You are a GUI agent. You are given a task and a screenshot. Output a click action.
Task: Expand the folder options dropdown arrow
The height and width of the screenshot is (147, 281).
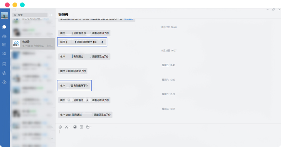91,127
